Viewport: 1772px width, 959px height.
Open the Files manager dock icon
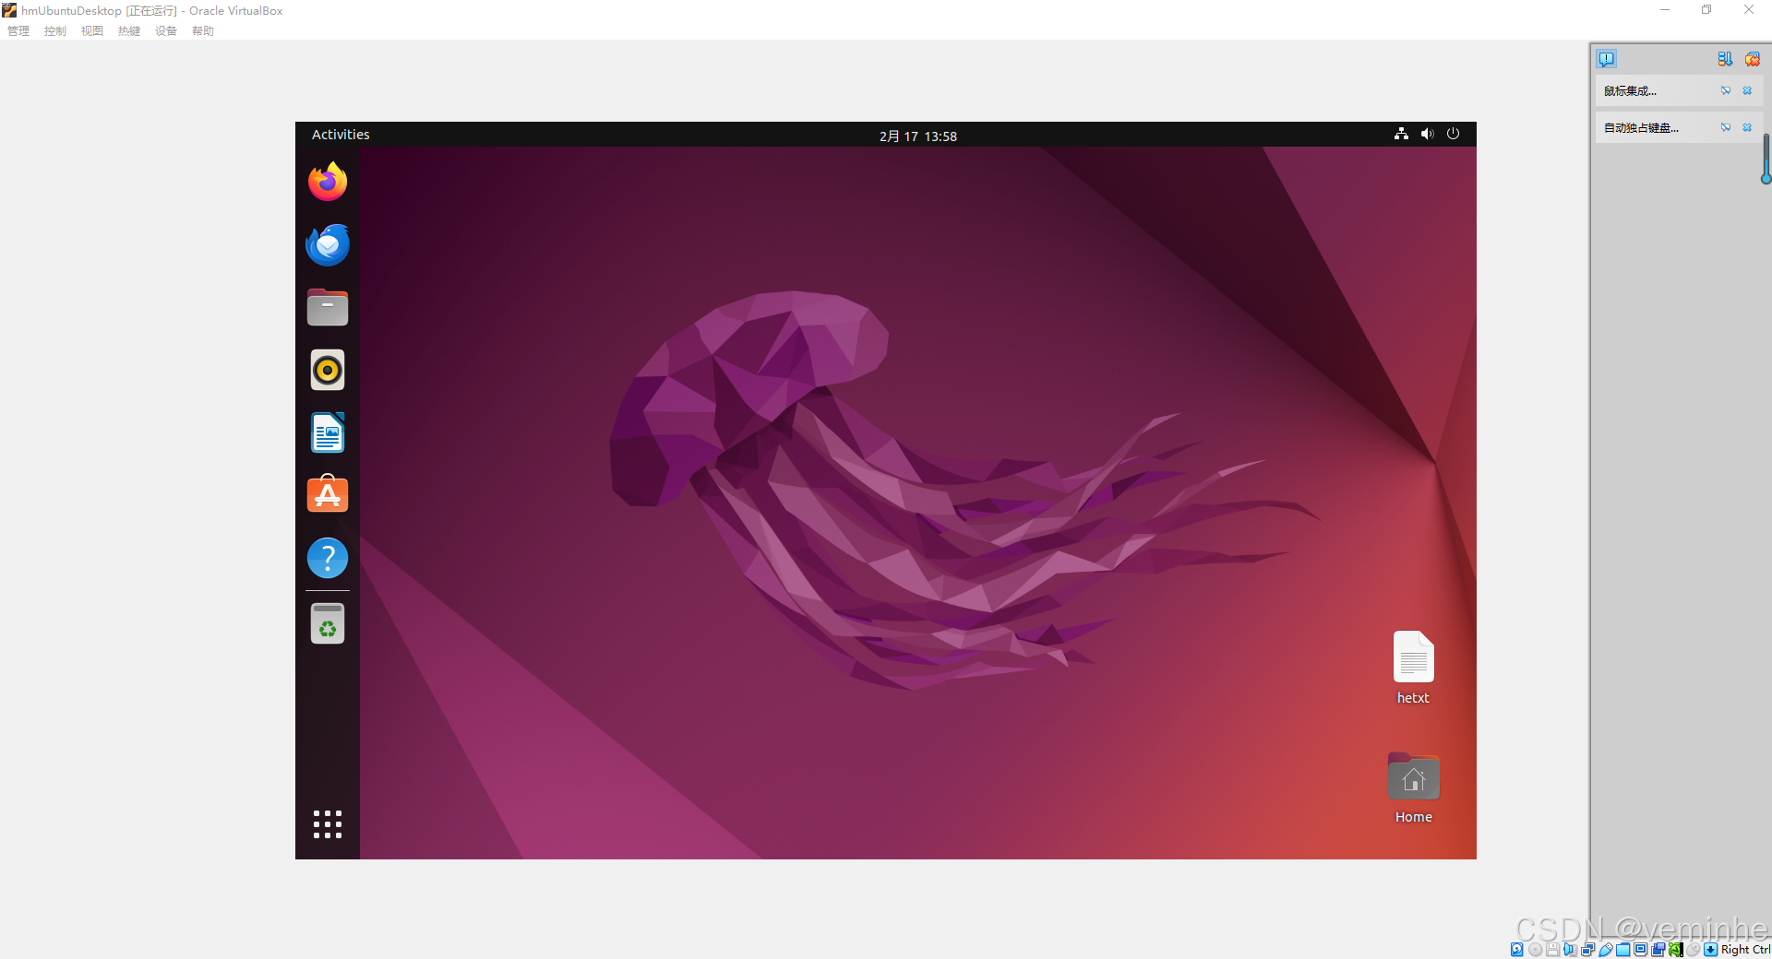tap(328, 307)
